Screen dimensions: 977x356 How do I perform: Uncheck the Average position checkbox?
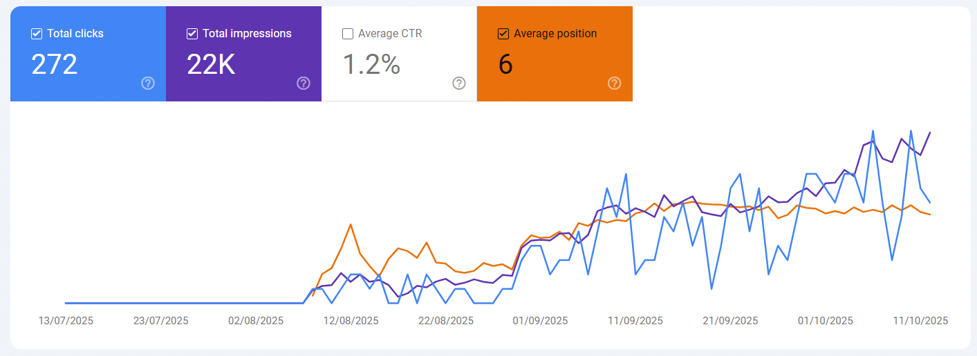503,34
